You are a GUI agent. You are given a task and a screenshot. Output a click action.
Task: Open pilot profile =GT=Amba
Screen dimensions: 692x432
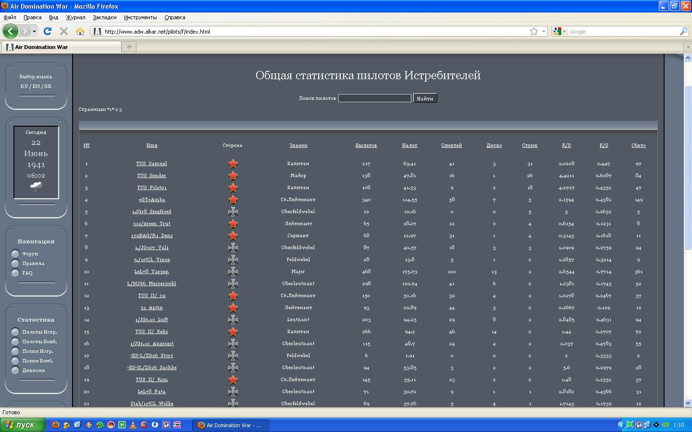coord(151,200)
